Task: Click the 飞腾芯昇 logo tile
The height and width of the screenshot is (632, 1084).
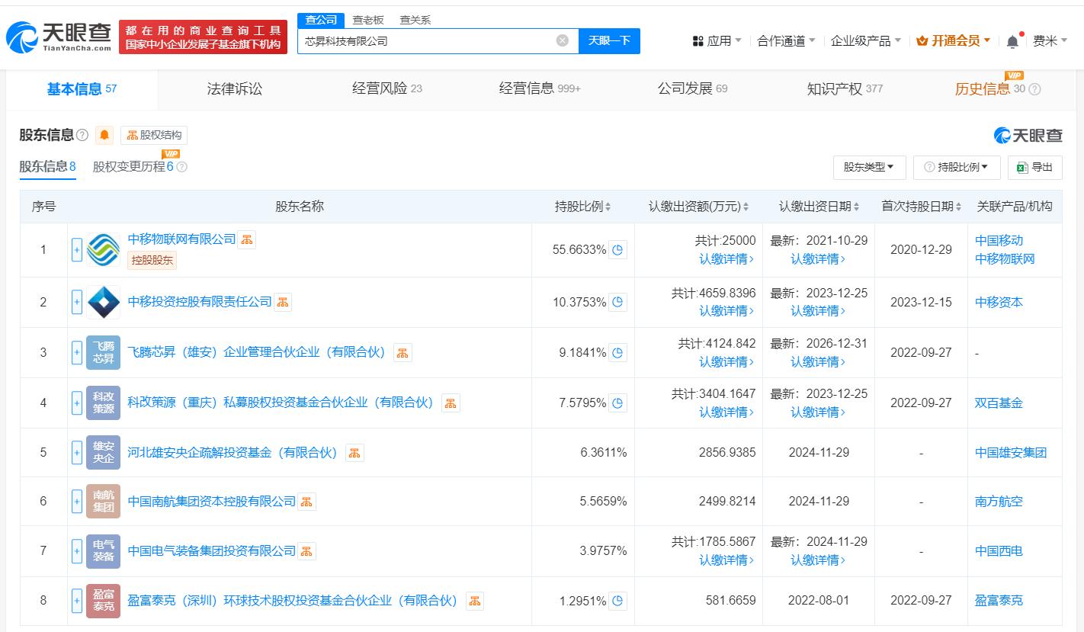Action: click(104, 352)
